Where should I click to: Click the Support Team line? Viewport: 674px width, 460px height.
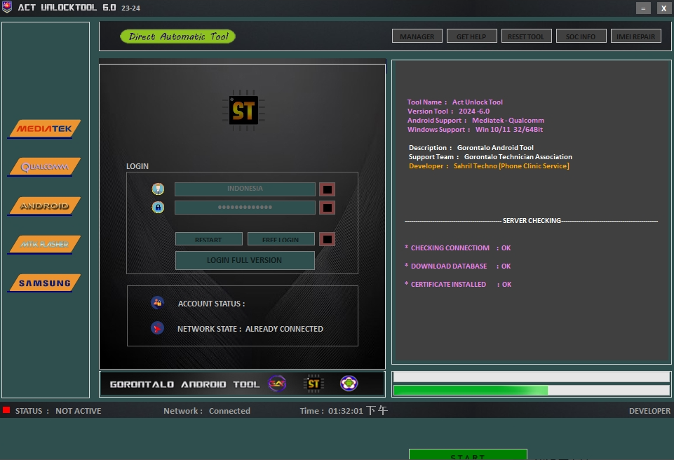click(490, 157)
